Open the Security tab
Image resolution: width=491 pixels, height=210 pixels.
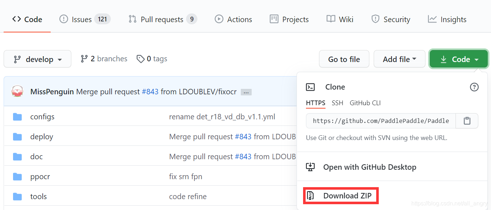pos(391,19)
